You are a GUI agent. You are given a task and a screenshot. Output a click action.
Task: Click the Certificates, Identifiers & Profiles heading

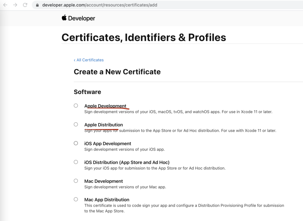[x=144, y=38]
